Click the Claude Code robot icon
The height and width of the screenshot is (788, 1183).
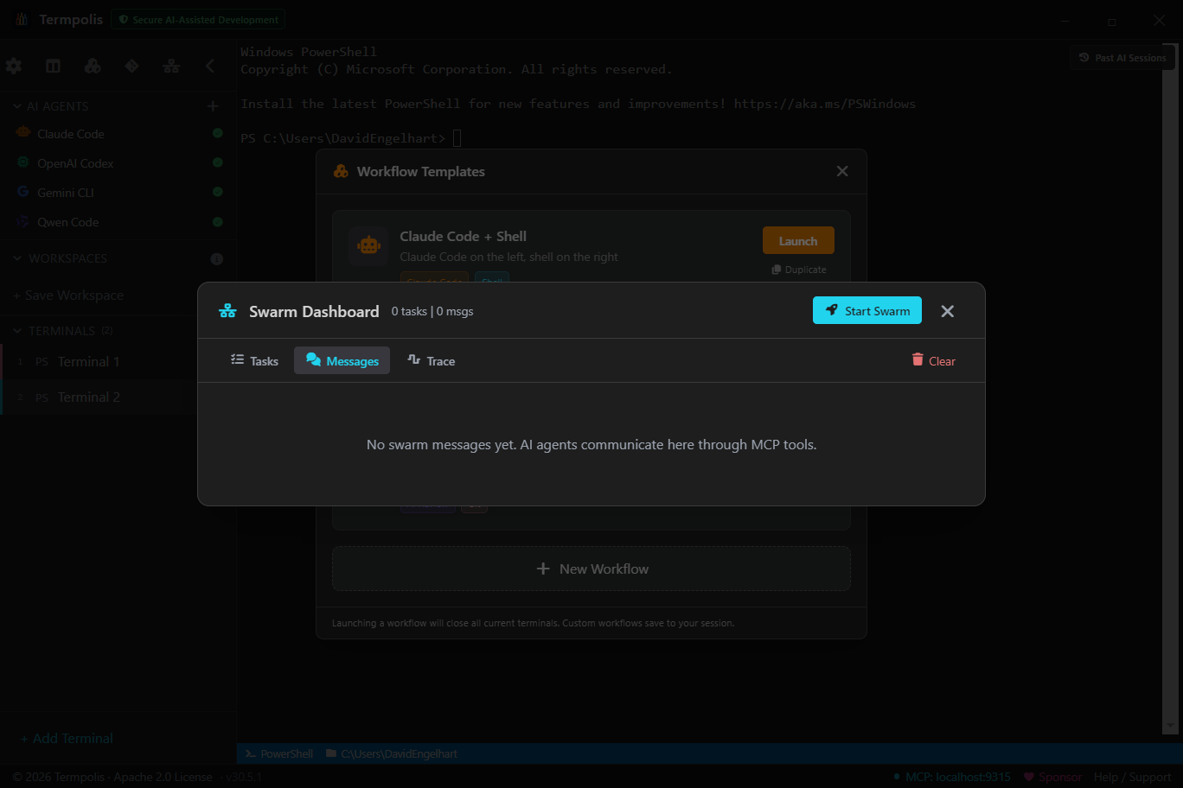click(23, 133)
